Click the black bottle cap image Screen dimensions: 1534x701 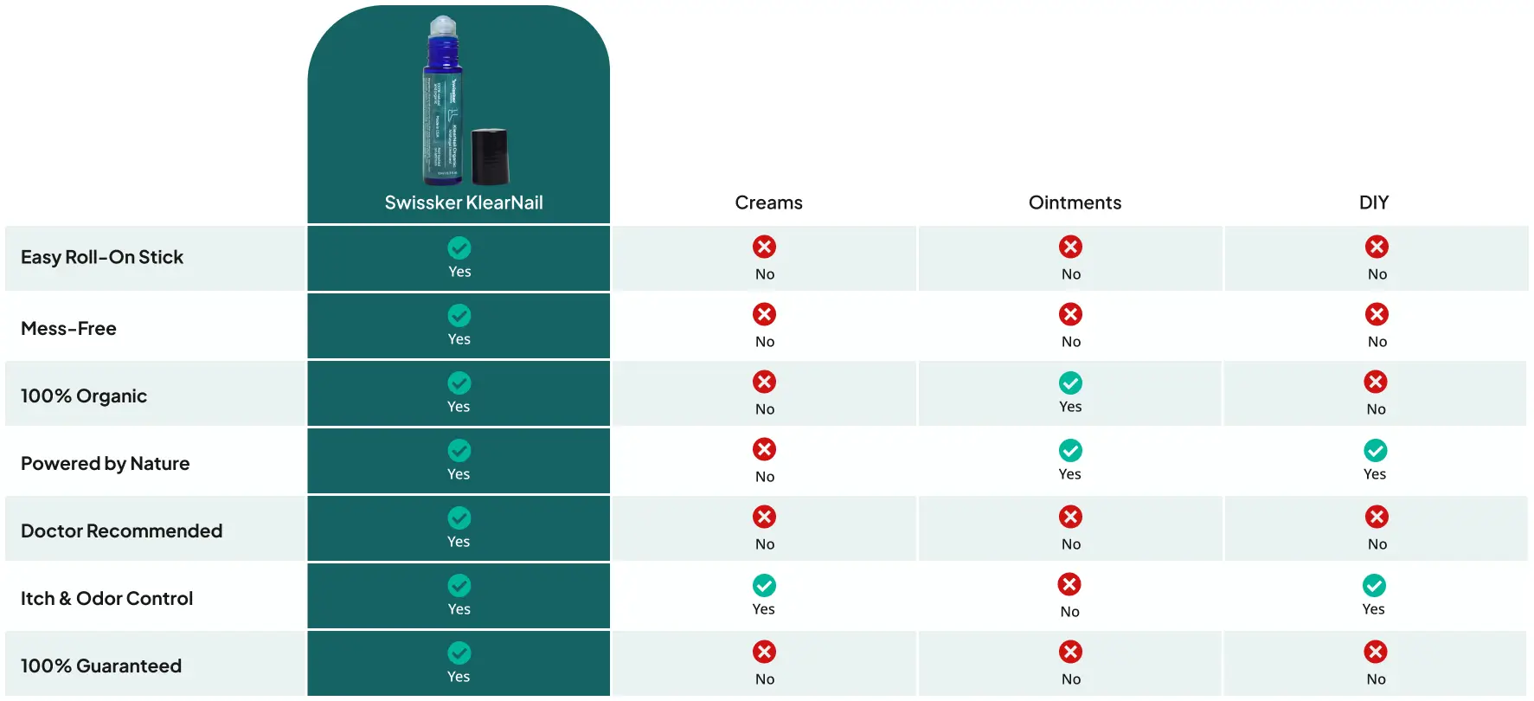(490, 156)
